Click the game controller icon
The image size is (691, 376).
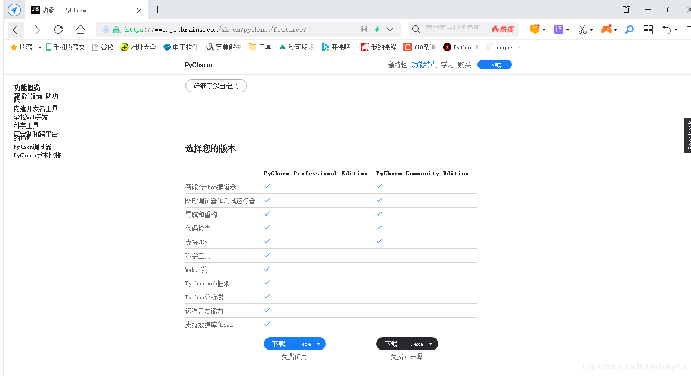coord(606,30)
